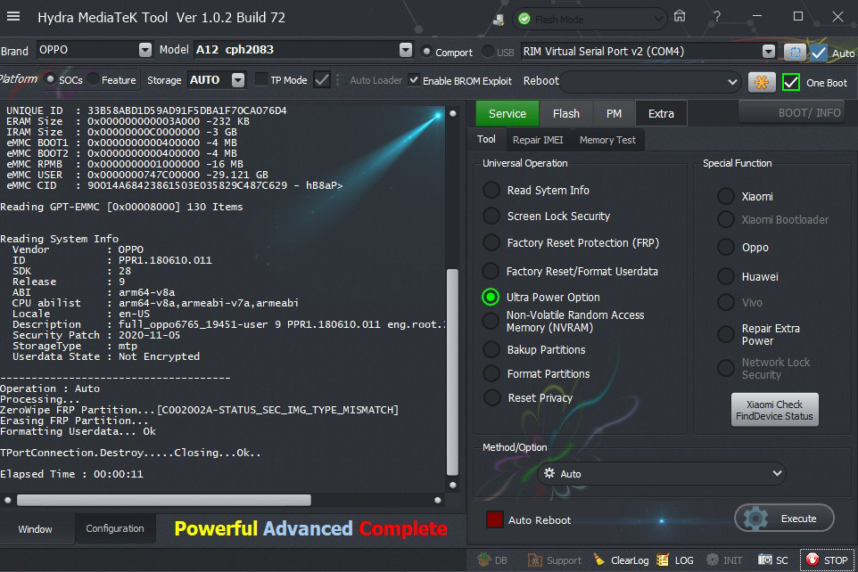Switch to the Extra tab
The height and width of the screenshot is (572, 858).
point(661,114)
